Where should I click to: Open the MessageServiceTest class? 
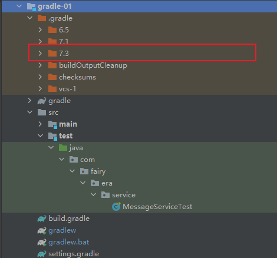click(157, 207)
